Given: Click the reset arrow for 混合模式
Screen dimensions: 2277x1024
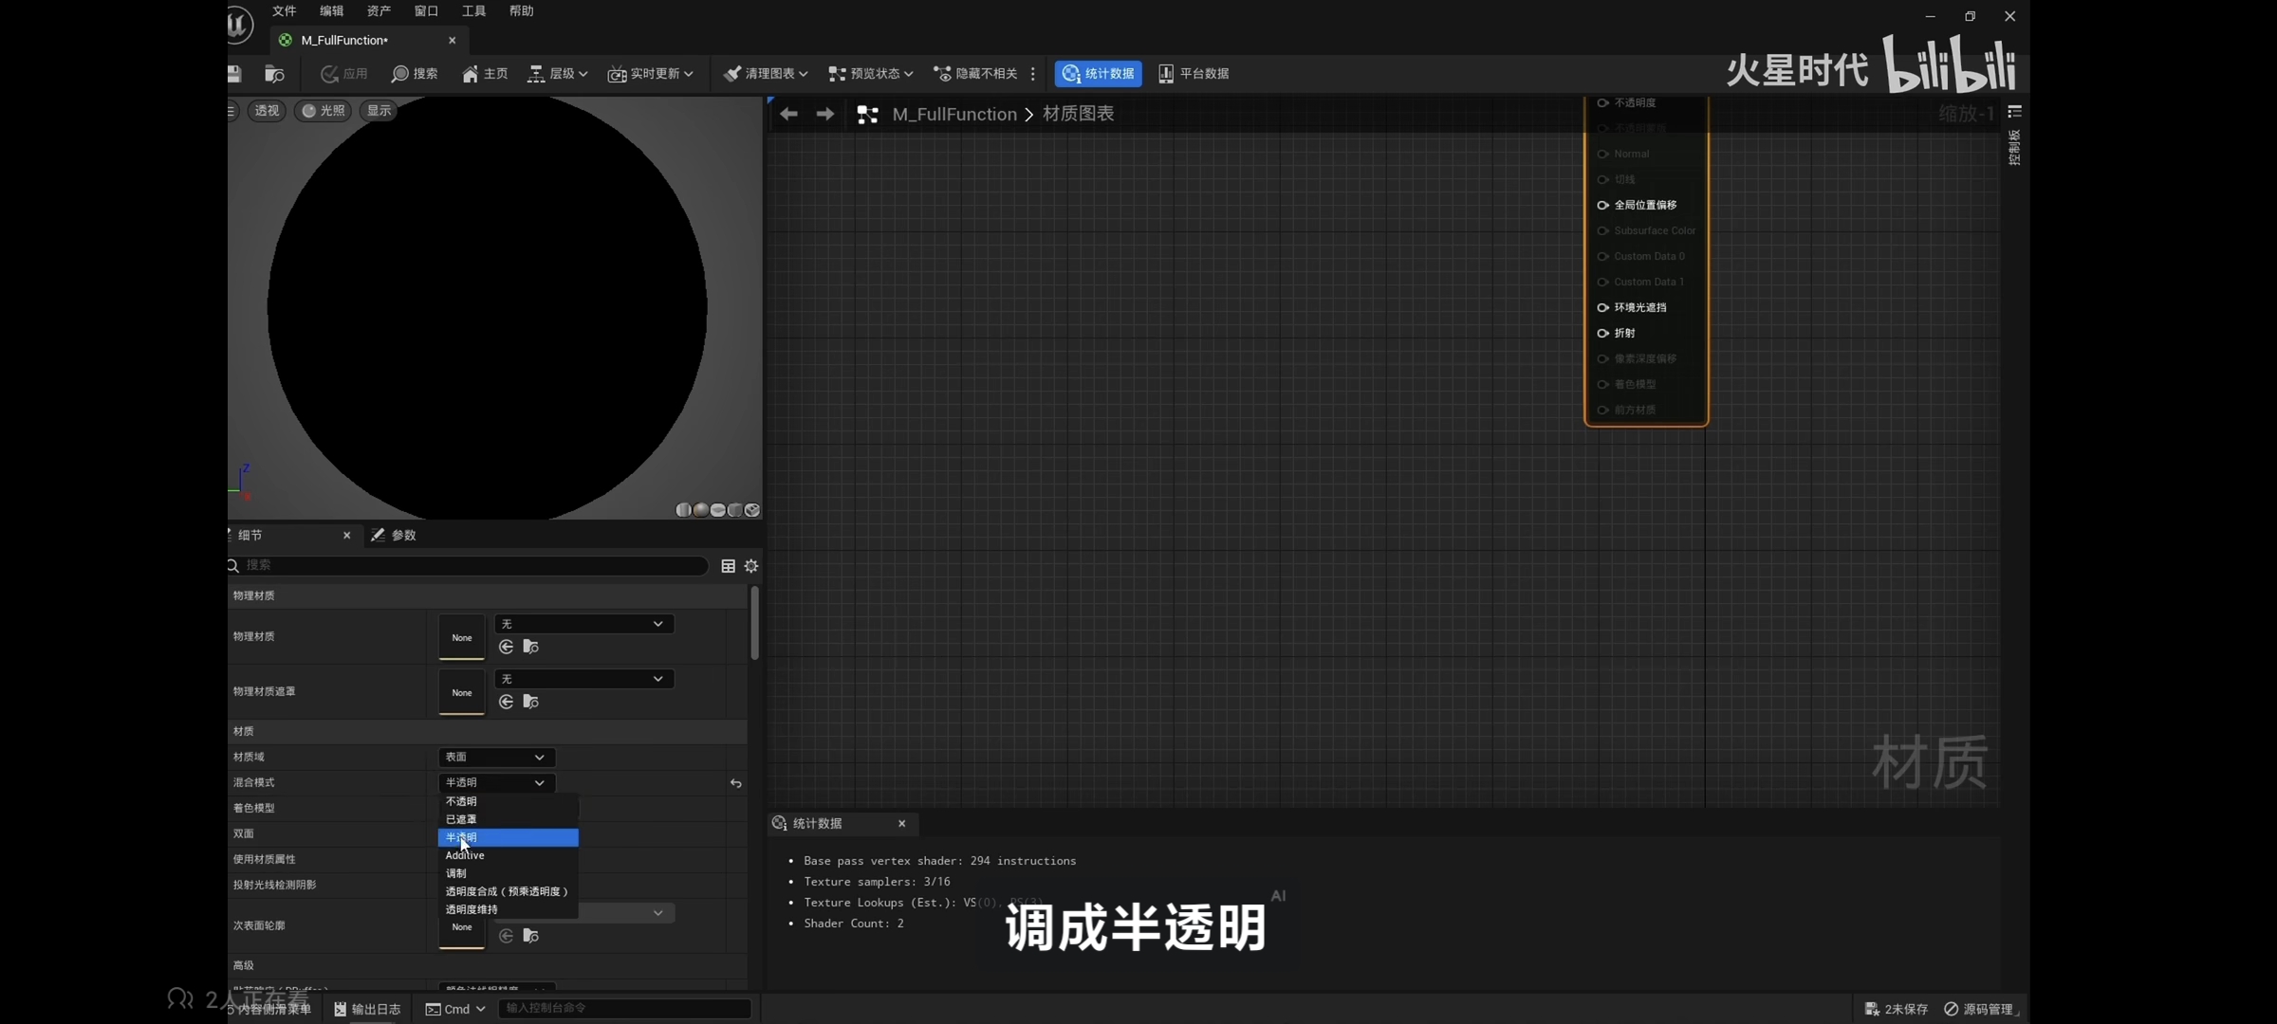Looking at the screenshot, I should [x=735, y=783].
